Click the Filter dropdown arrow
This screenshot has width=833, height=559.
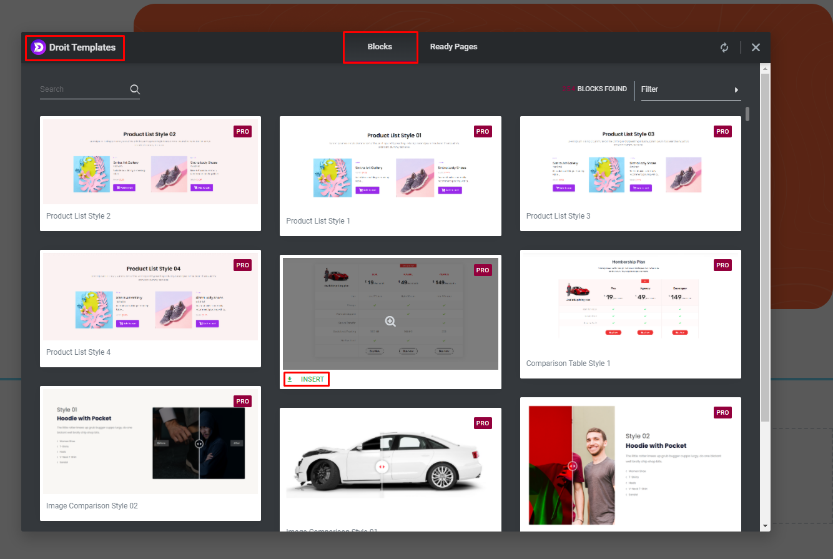[737, 89]
